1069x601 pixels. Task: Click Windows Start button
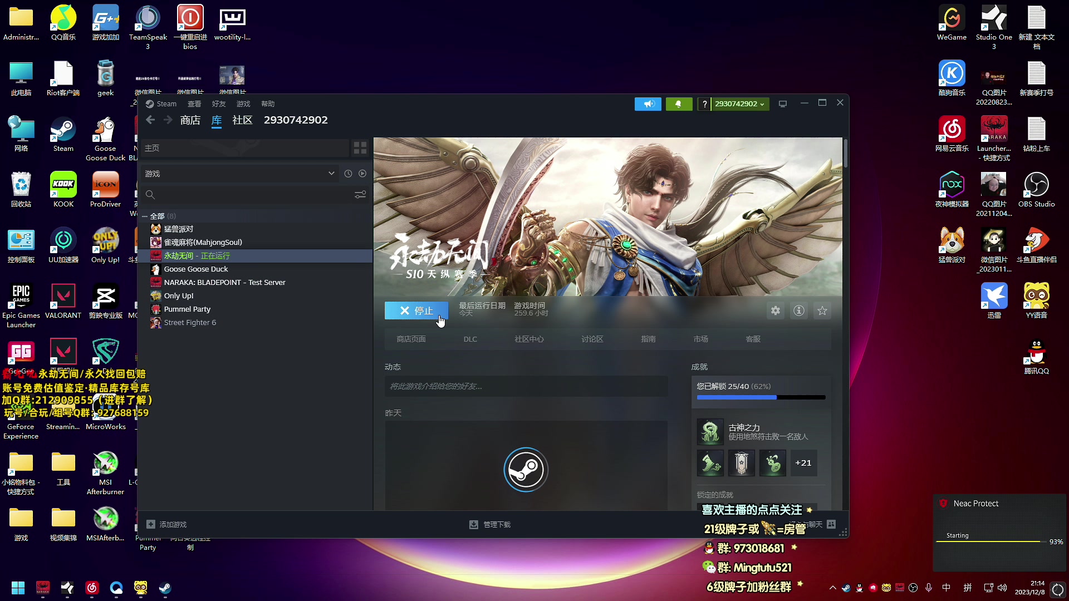tap(18, 588)
